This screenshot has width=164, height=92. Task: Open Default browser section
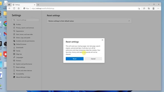coord(21,44)
